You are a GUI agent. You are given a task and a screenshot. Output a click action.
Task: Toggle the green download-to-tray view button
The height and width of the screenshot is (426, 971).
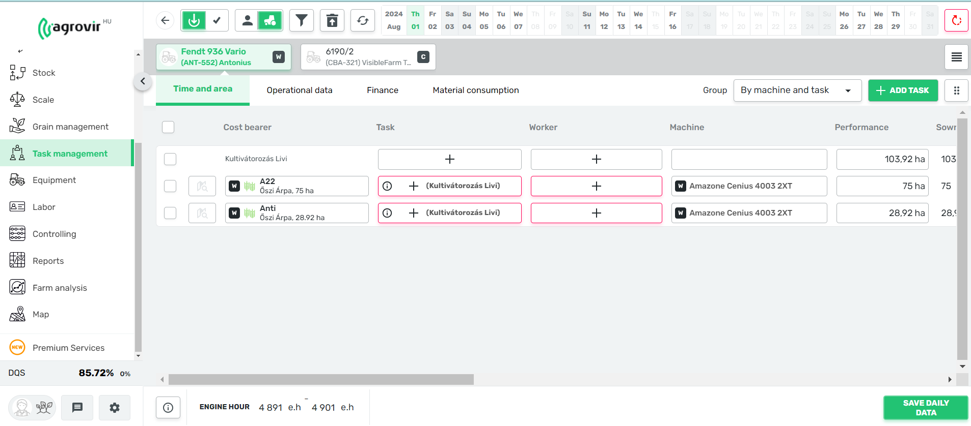pyautogui.click(x=194, y=20)
